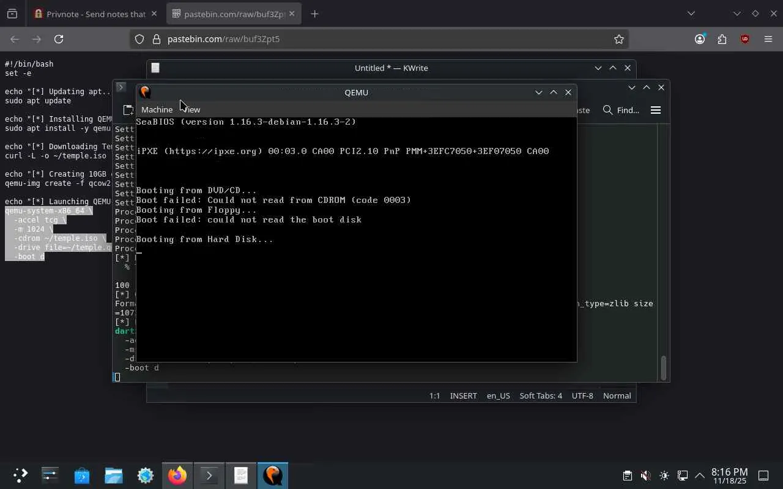Open the Firefox application menu
Screen dimensions: 783x489
[x=768, y=39]
